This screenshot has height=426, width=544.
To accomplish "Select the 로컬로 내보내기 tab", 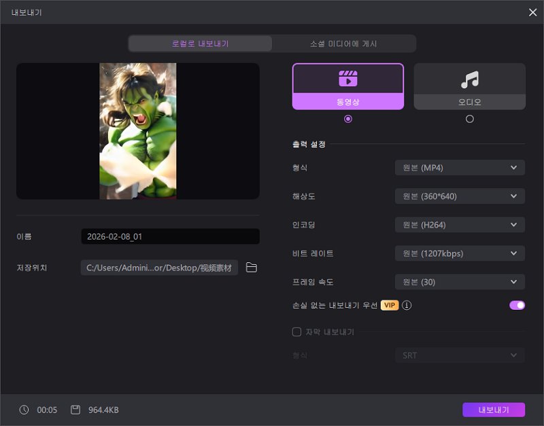I will pos(200,43).
